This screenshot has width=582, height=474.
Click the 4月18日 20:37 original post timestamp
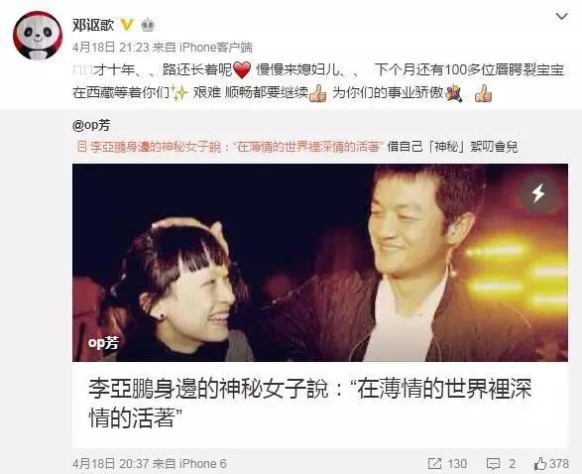coord(111,464)
